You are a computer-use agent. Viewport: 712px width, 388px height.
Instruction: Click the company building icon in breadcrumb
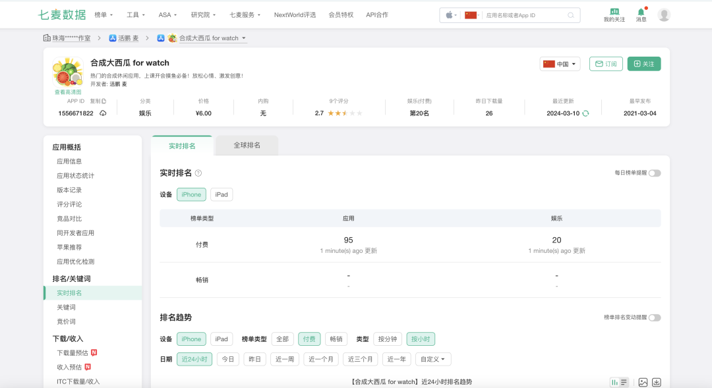tap(47, 38)
